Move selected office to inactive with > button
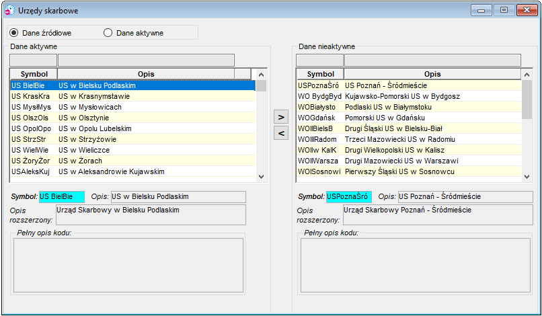This screenshot has height=316, width=542. pyautogui.click(x=281, y=117)
